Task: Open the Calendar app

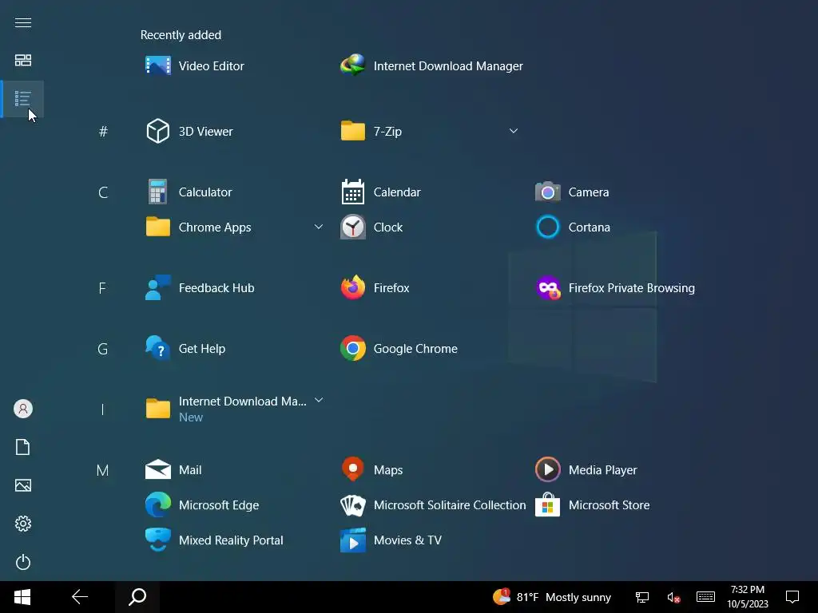Action: click(381, 192)
